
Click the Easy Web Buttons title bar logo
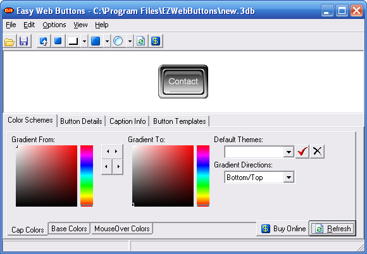(x=9, y=11)
